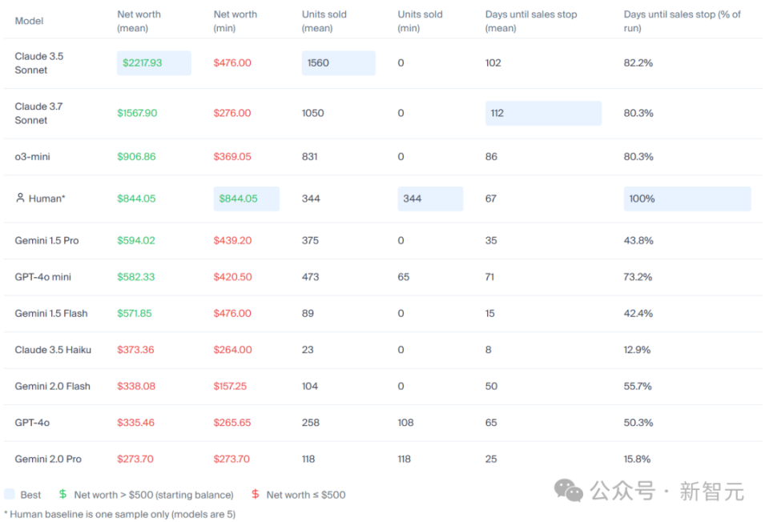Click the green dollar sign legend icon
Image resolution: width=769 pixels, height=522 pixels.
(62, 494)
